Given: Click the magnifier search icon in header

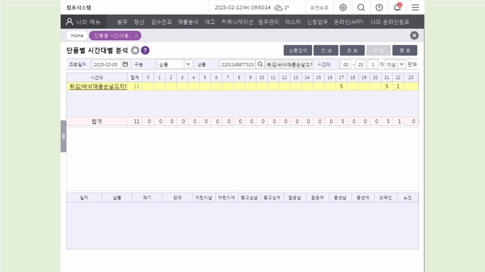Looking at the screenshot, I should click(x=361, y=8).
